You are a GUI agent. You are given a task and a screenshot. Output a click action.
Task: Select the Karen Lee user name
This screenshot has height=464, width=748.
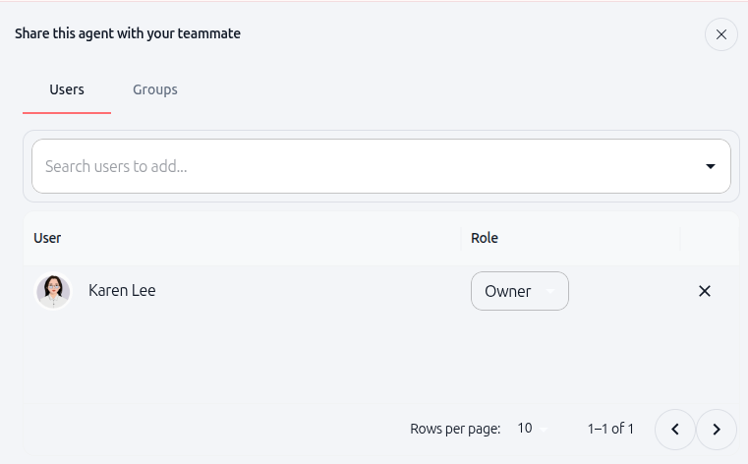click(122, 291)
